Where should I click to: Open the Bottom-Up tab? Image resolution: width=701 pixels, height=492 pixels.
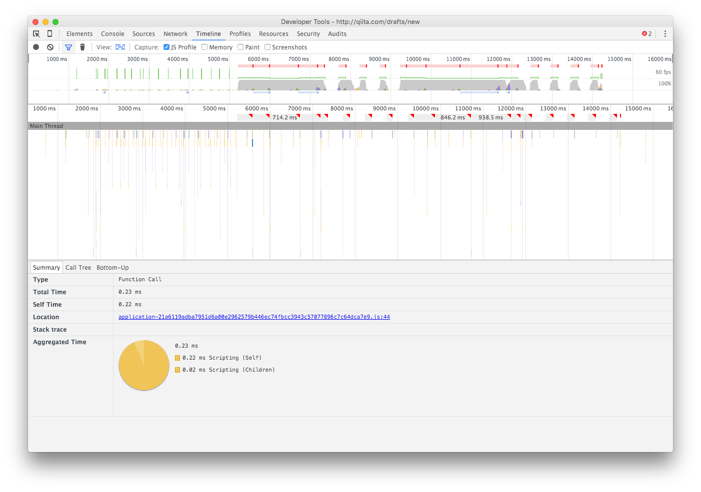tap(112, 267)
